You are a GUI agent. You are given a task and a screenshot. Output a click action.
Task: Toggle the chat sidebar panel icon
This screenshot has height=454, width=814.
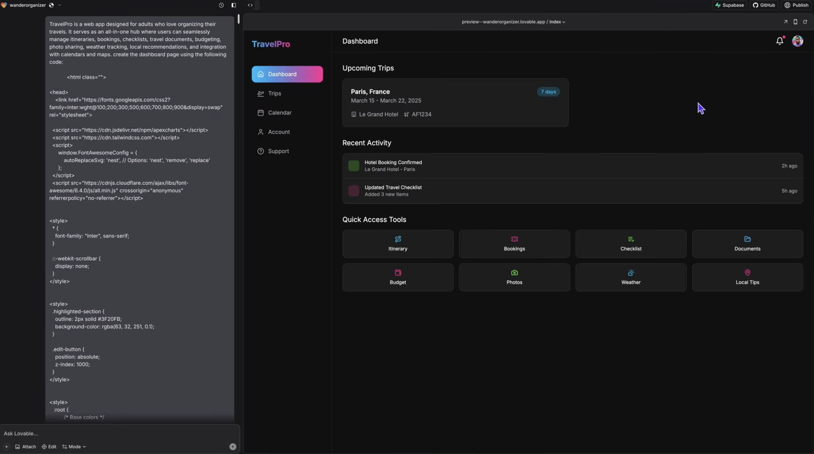[233, 5]
